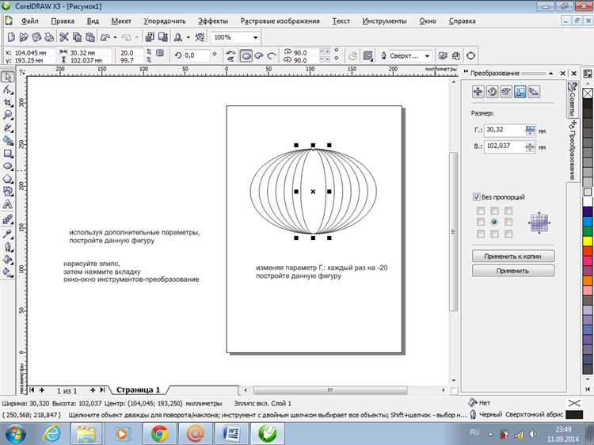Select the Zoom tool in the toolbox
Screen dimensions: 594x445
[x=8, y=115]
